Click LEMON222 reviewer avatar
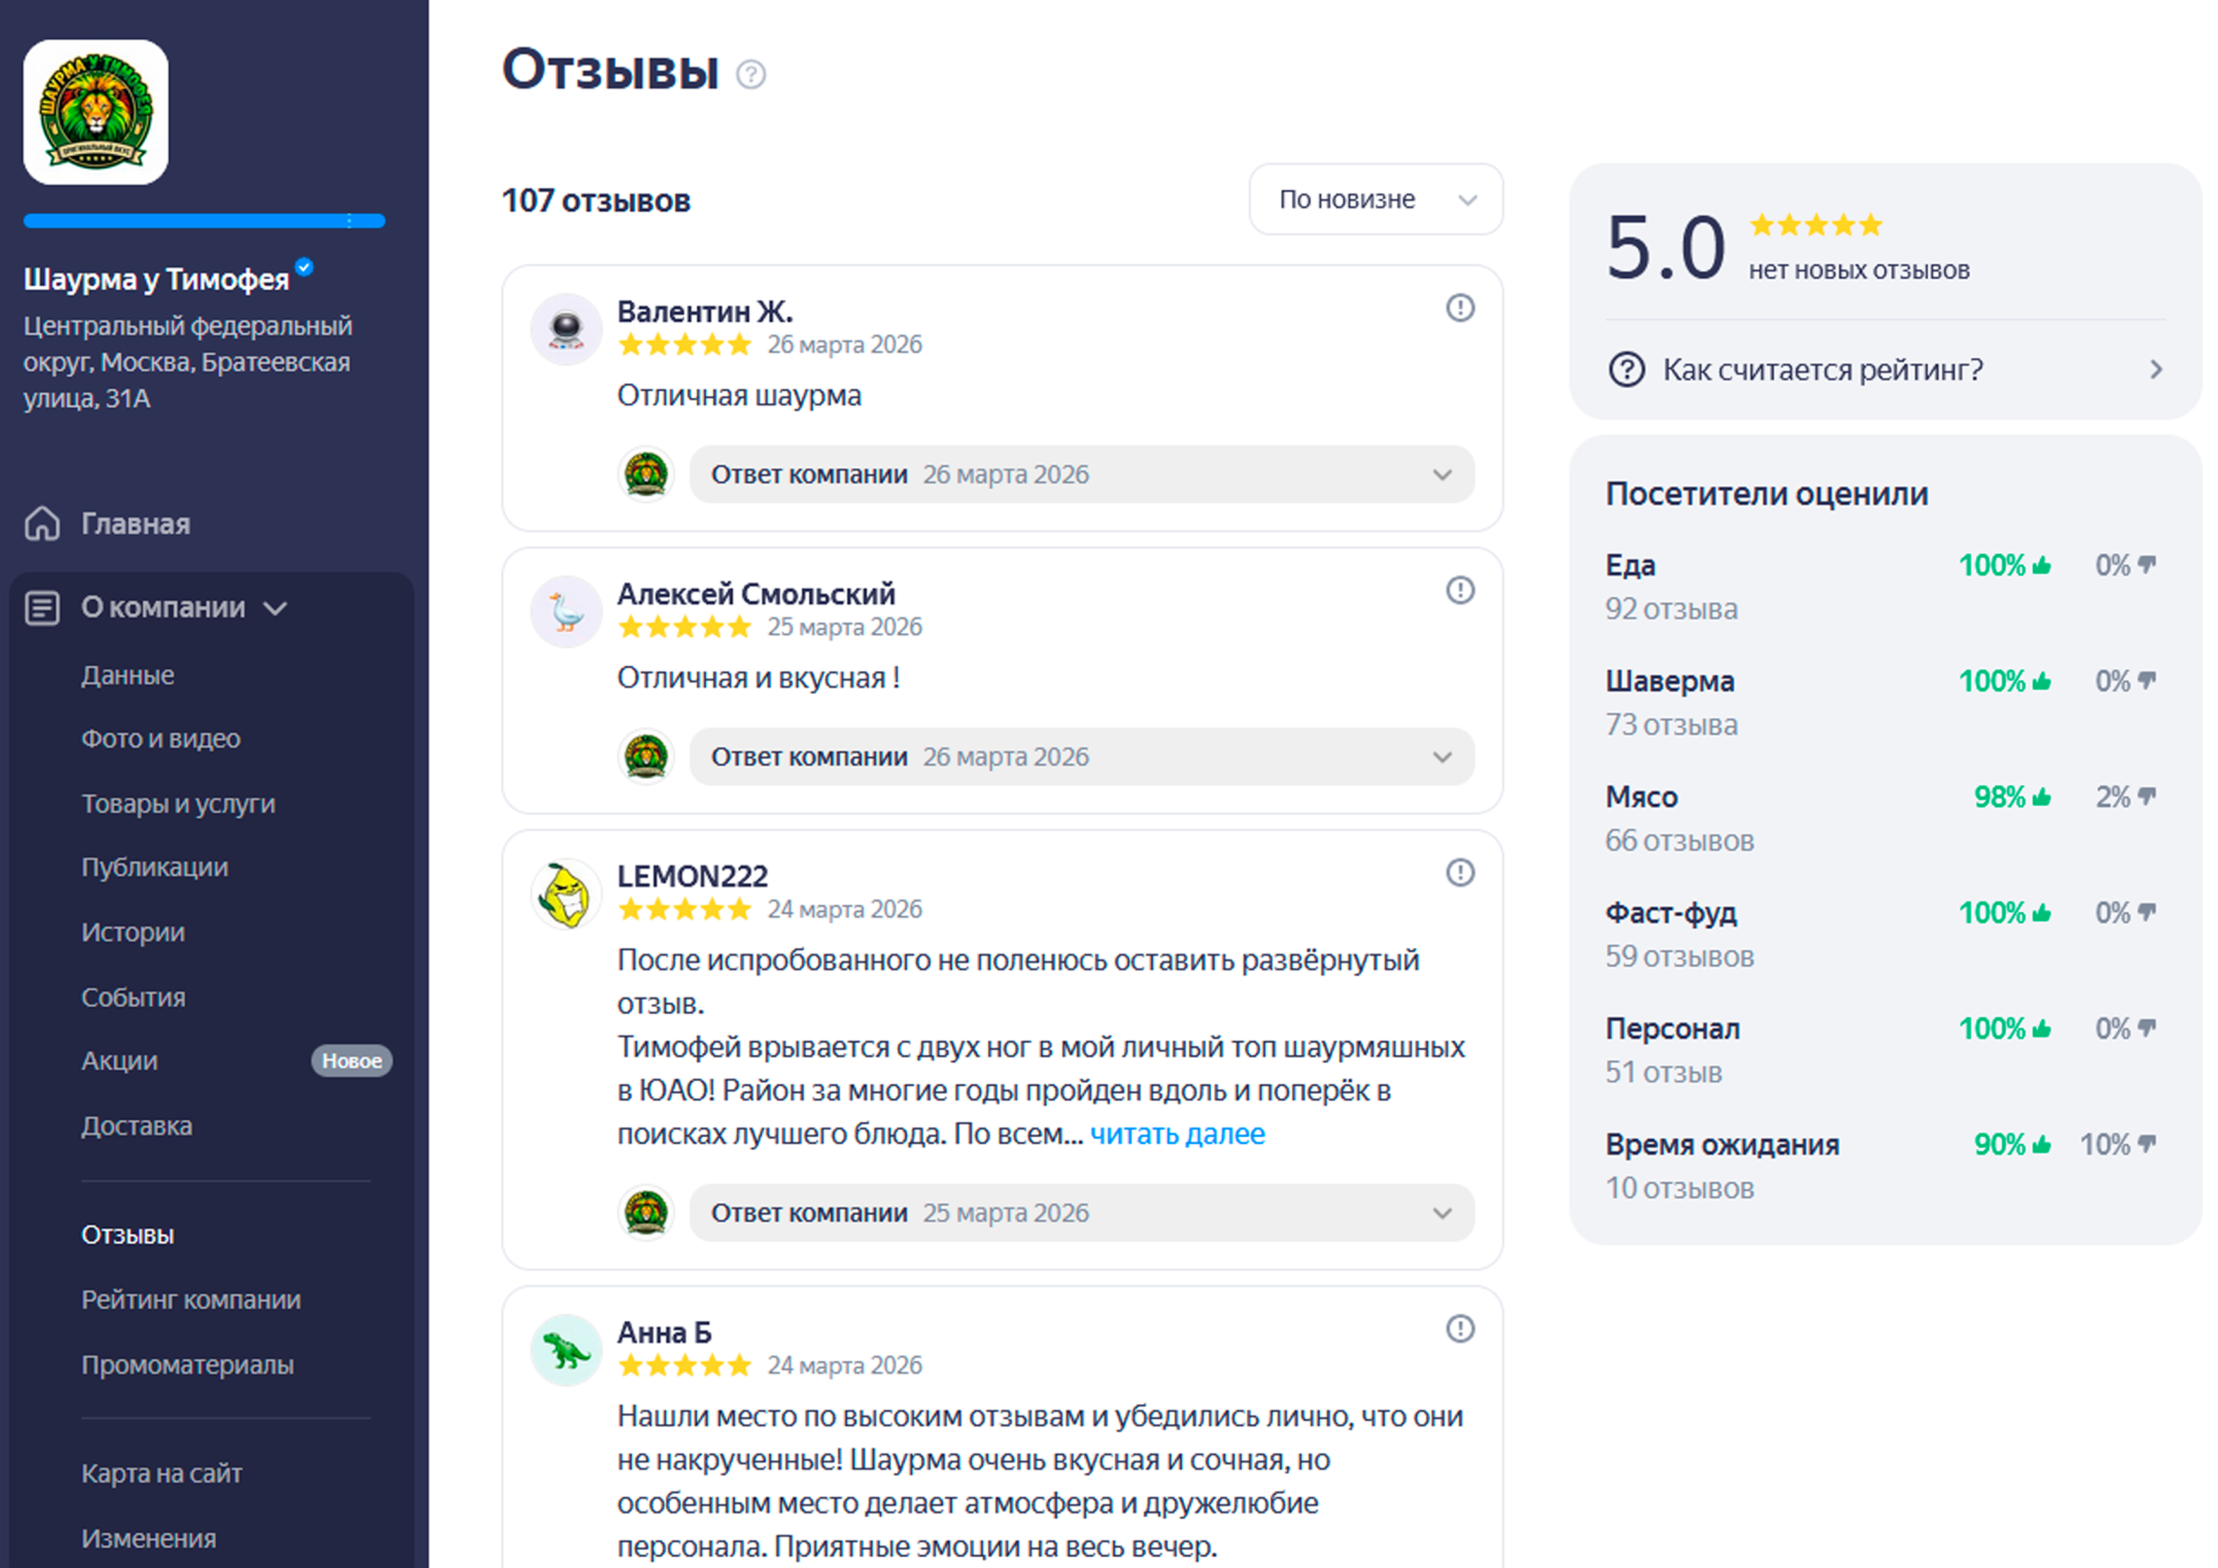The height and width of the screenshot is (1568, 2218). pyautogui.click(x=566, y=895)
